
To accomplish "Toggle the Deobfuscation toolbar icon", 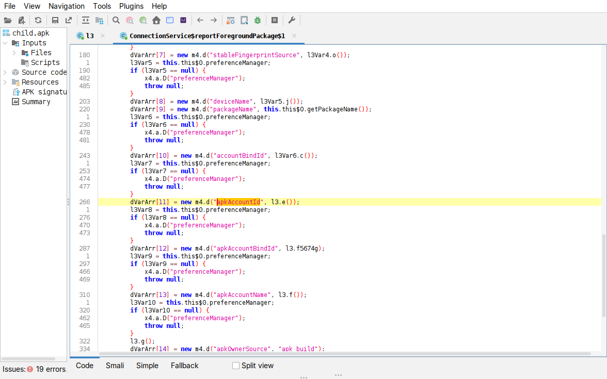I will pyautogui.click(x=230, y=21).
